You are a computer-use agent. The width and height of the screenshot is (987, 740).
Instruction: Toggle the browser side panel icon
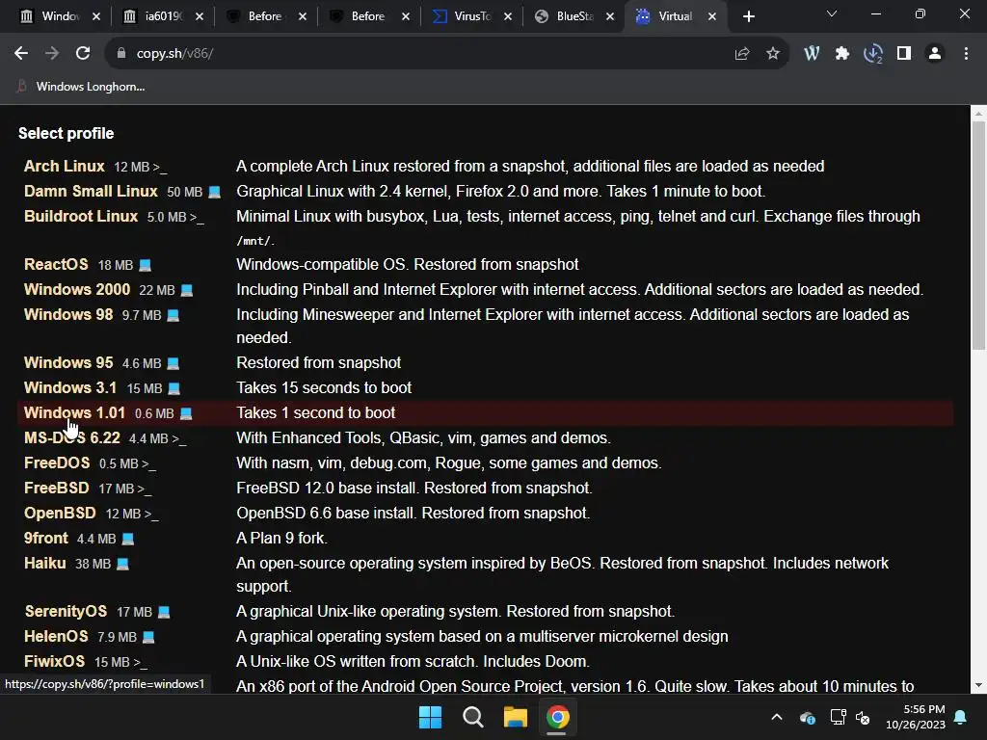[904, 54]
